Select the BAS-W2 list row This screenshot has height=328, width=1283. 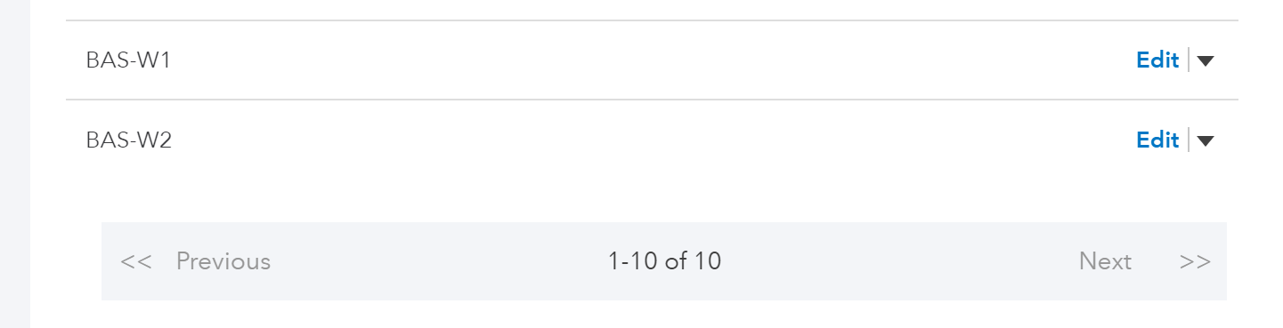click(652, 140)
